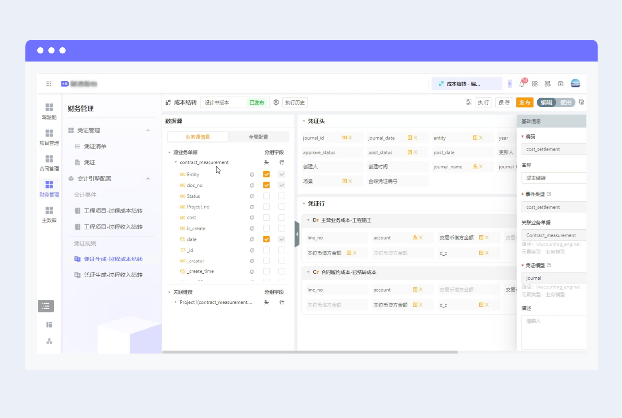Viewport: 622px width, 418px height.
Task: Uncheck the 头 checkbox for date
Action: point(266,239)
